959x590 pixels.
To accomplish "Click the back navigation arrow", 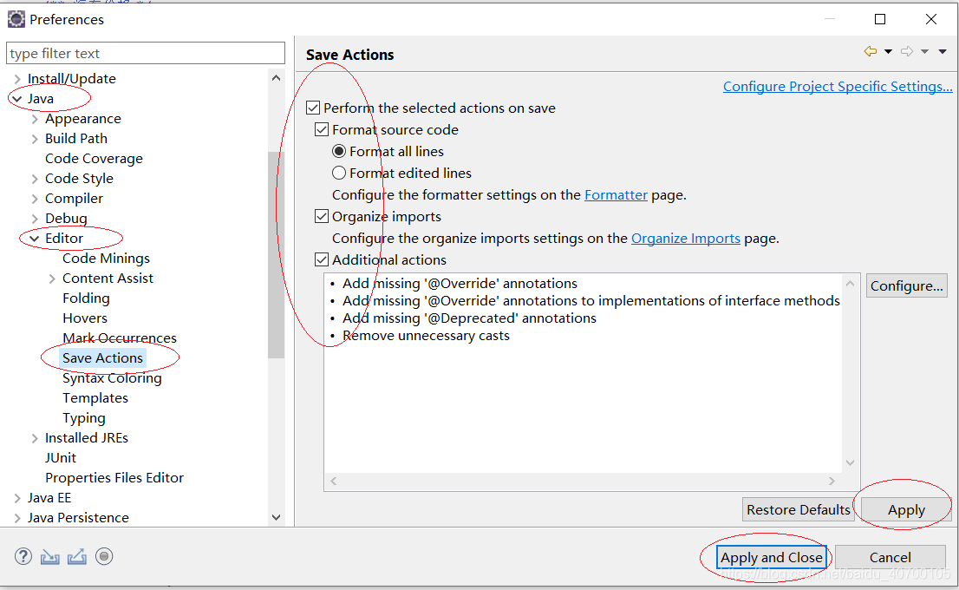I will click(872, 51).
